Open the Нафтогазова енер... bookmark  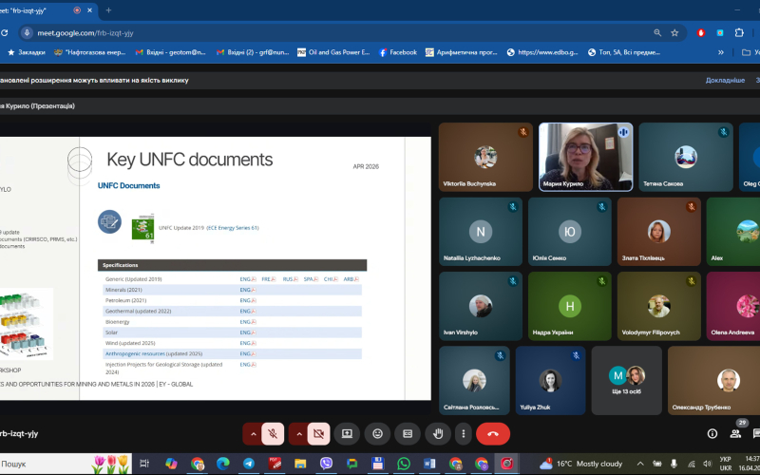point(89,52)
